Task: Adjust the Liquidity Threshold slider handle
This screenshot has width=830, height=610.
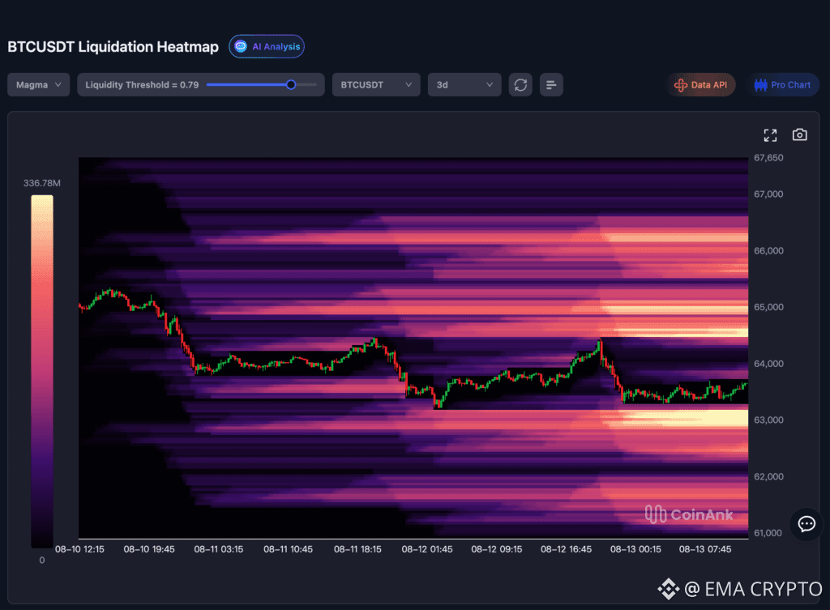Action: point(291,84)
